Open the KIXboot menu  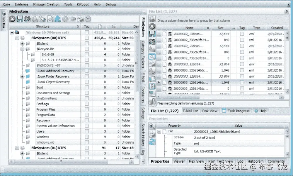point(83,4)
